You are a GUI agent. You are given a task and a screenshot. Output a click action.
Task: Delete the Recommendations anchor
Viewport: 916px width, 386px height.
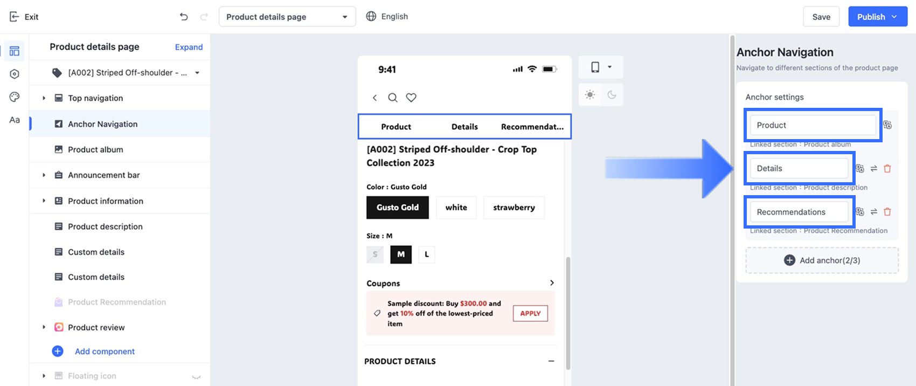click(887, 212)
